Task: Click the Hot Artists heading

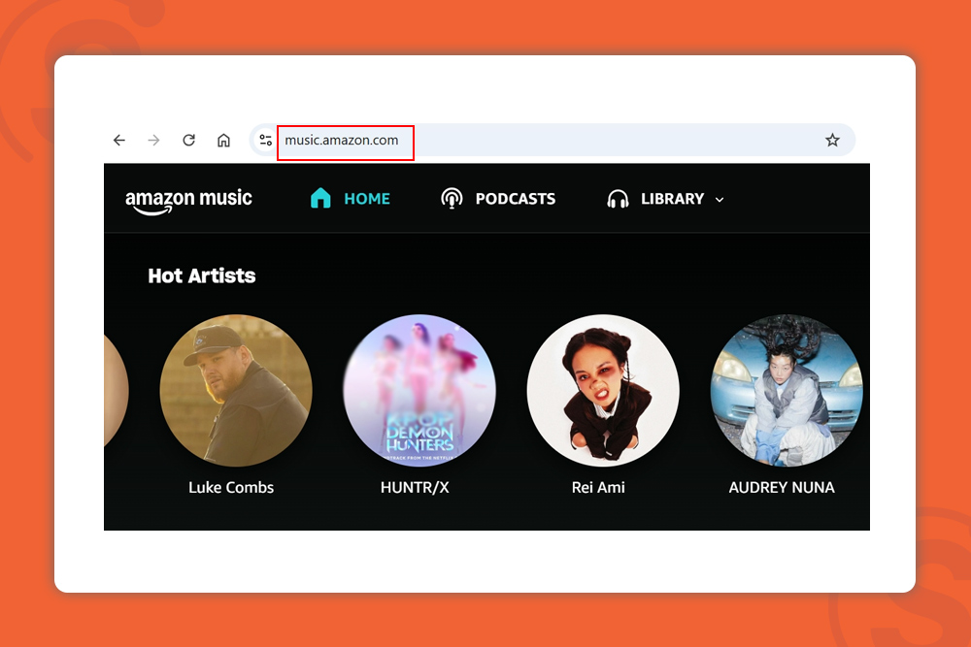Action: [x=202, y=275]
